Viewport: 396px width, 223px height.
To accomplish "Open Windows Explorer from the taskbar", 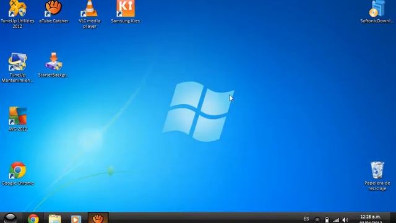I will (x=55, y=219).
